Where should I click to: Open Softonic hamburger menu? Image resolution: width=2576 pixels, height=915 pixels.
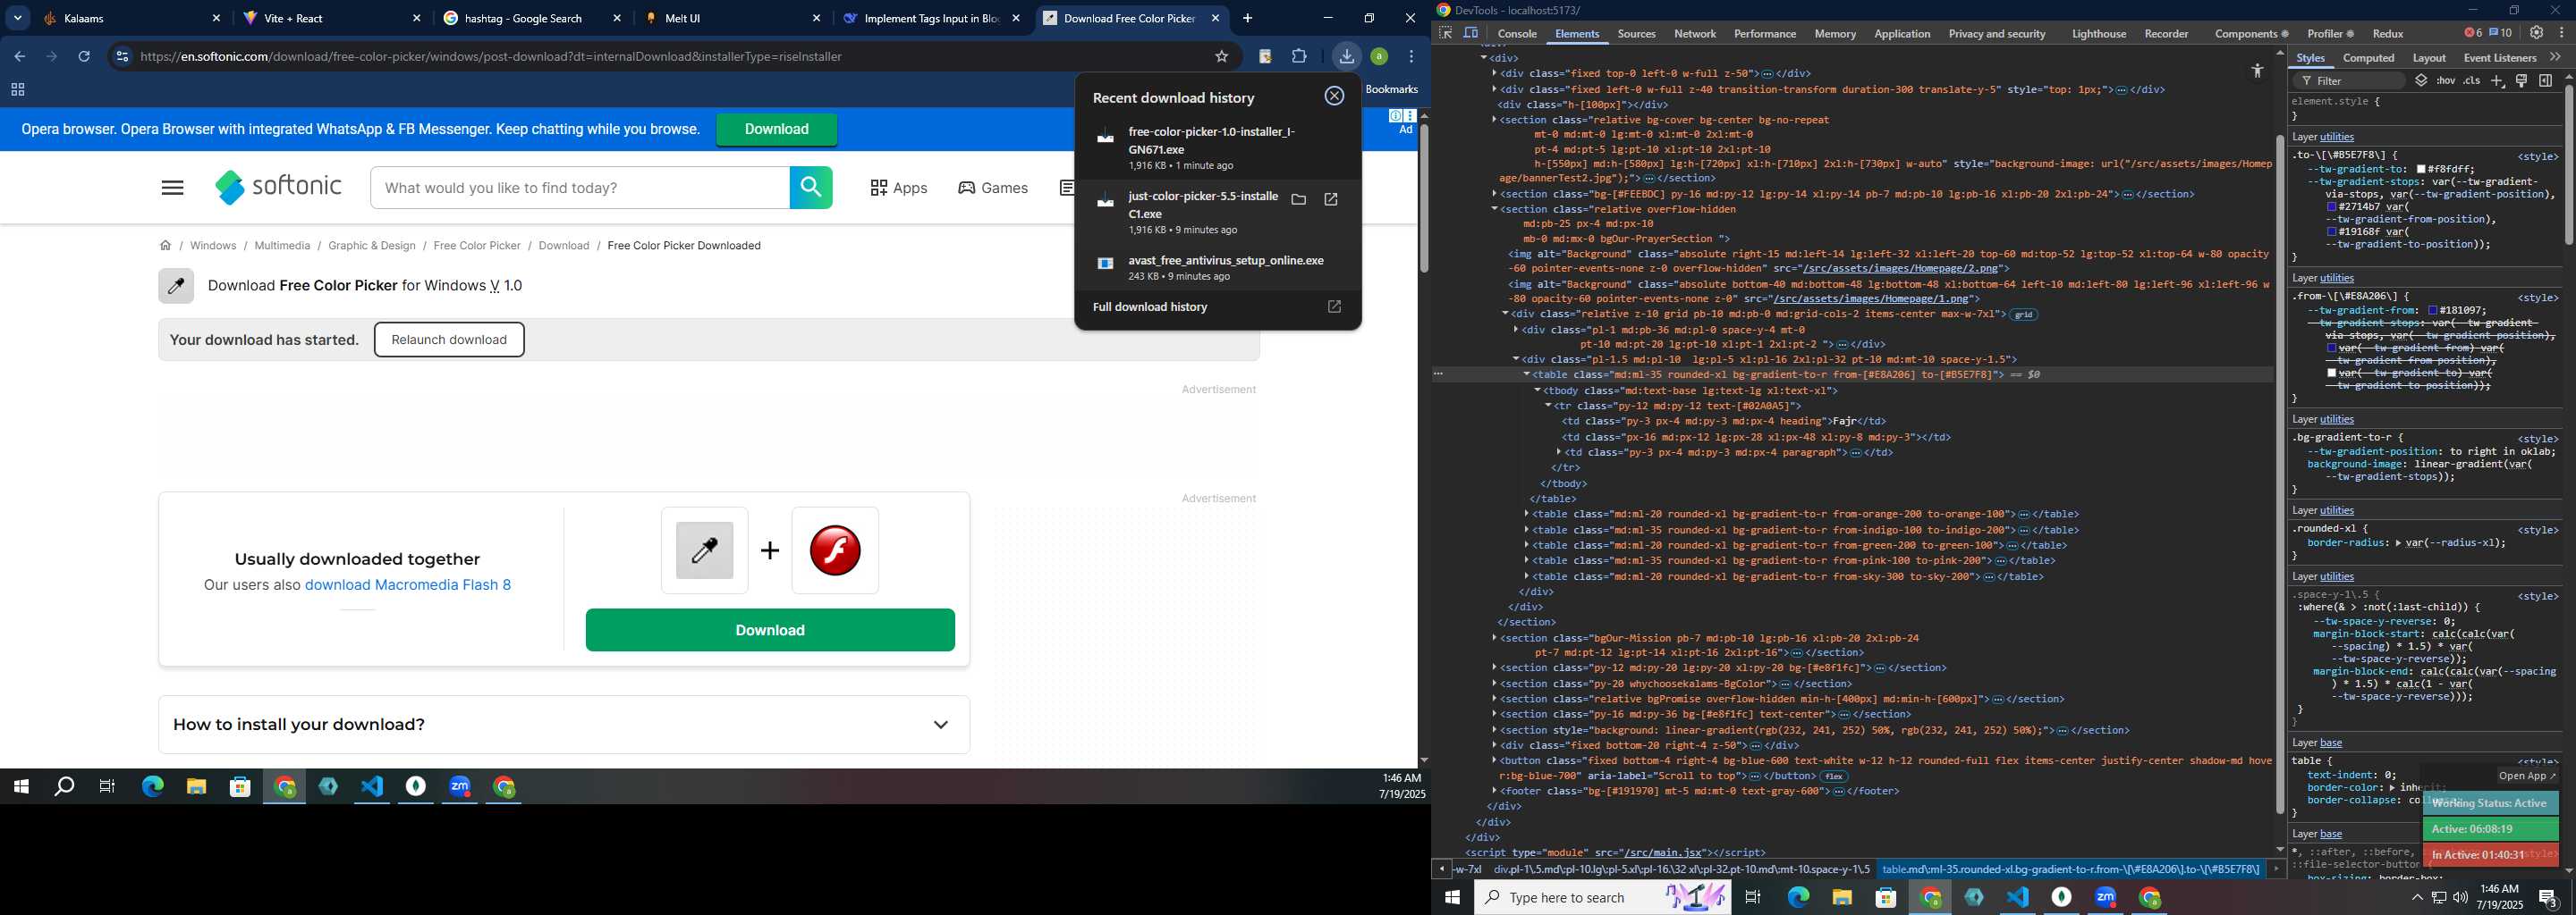coord(172,188)
